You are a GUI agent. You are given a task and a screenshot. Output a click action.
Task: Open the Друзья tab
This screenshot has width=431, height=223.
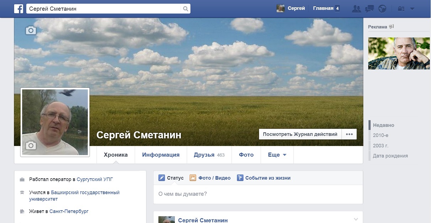209,155
